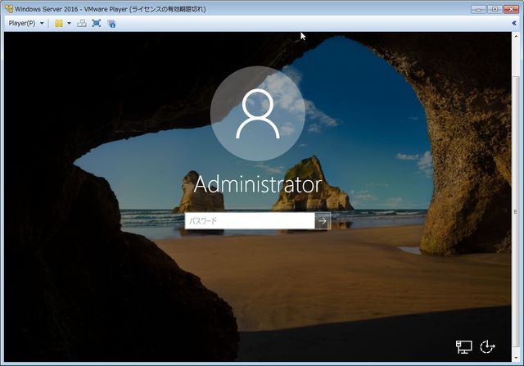Minimize the VMware Player window
Viewport: 524px width, 366px height.
click(x=478, y=9)
